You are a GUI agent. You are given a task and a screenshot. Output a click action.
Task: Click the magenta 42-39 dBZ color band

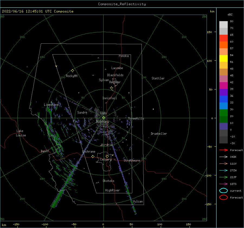pos(223,86)
